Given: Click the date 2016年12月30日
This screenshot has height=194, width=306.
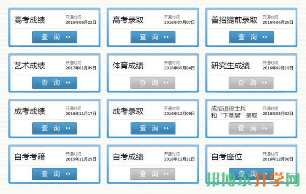Looking at the screenshot, I should [278, 159].
